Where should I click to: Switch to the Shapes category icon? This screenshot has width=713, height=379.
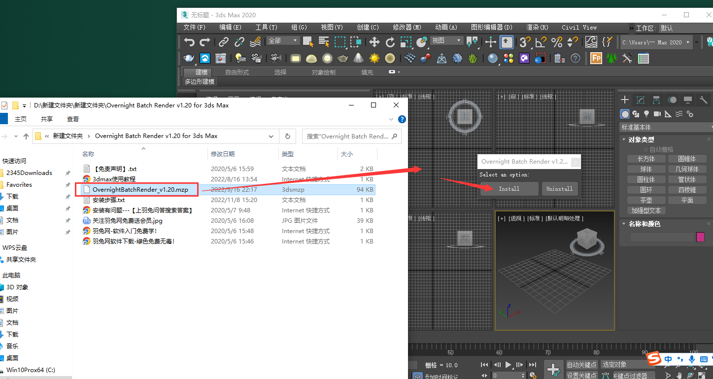(x=636, y=114)
